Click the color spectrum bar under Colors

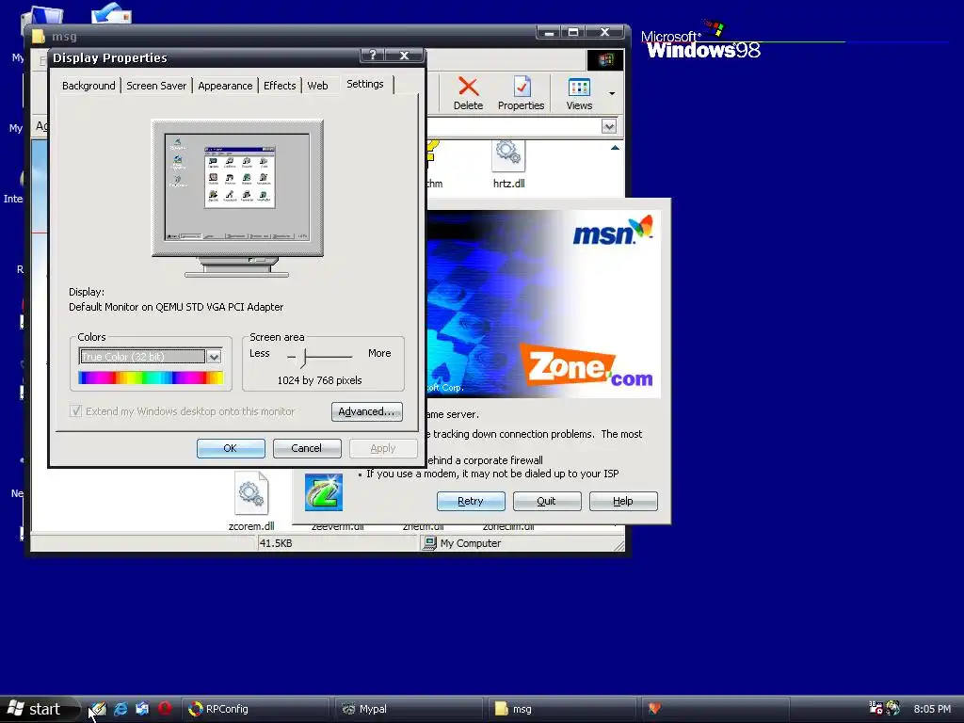click(151, 378)
